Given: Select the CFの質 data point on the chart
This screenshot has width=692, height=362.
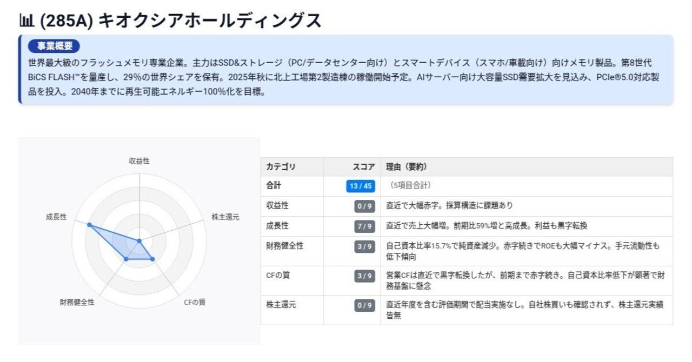Looking at the screenshot, I should point(152,258).
